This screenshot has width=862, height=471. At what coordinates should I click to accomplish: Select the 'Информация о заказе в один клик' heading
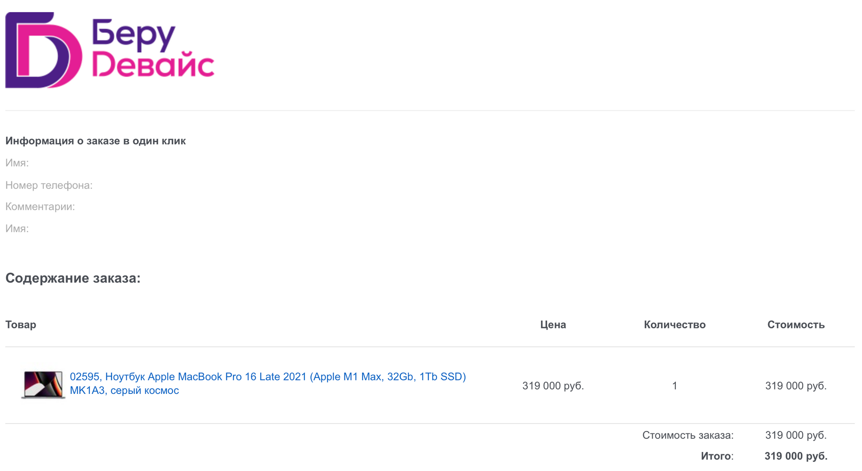(x=95, y=141)
